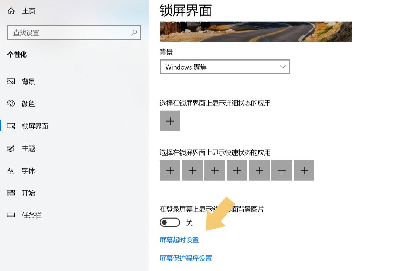Click the magnifier icon in search box

[x=134, y=33]
